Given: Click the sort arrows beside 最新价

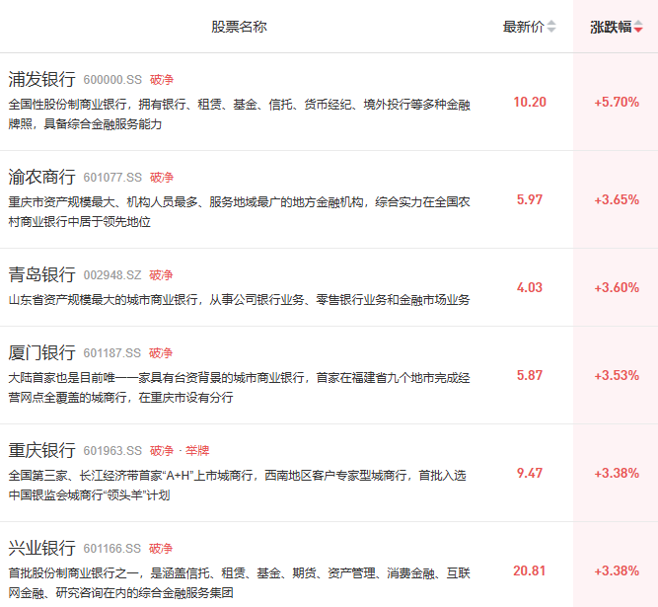Looking at the screenshot, I should tap(551, 27).
